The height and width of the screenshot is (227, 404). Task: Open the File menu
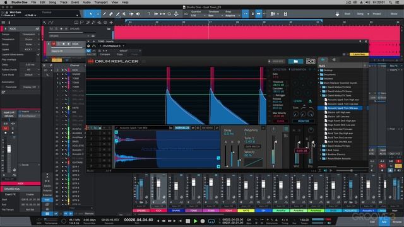tap(33, 3)
